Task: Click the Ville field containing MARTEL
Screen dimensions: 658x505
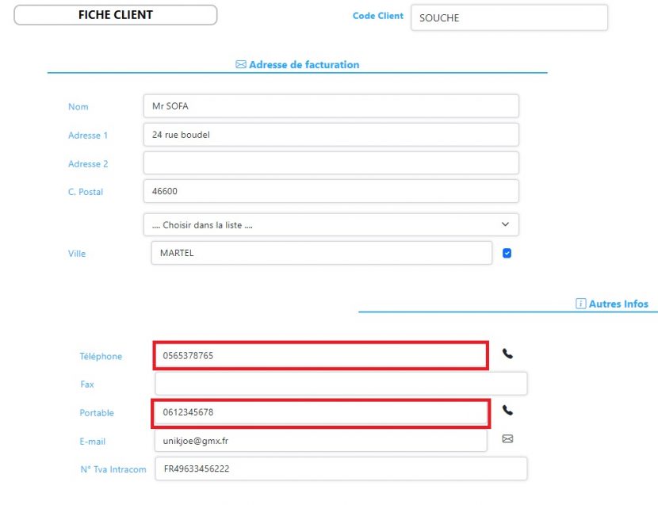Action: coord(321,253)
